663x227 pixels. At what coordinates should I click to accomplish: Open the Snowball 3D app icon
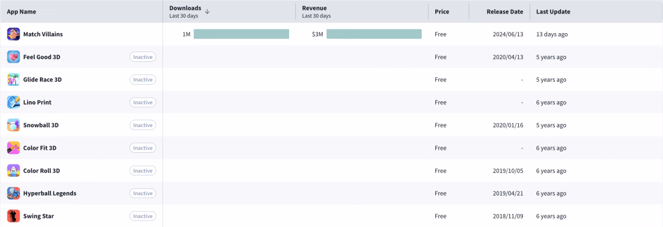point(14,125)
